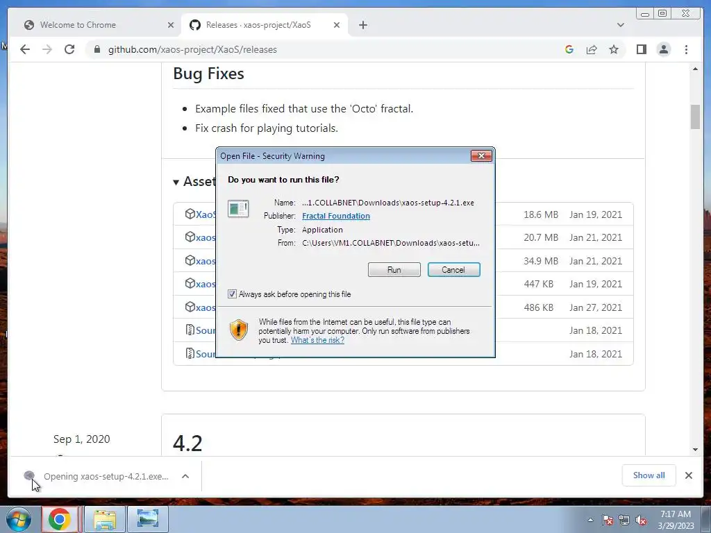This screenshot has width=711, height=533.
Task: Open the Chrome profile avatar
Action: click(663, 49)
